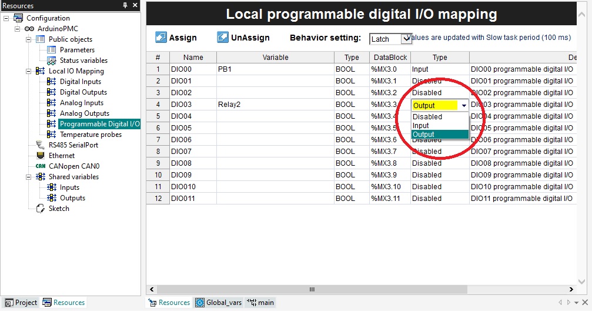The height and width of the screenshot is (312, 592).
Task: Collapse the Public objects node
Action: pyautogui.click(x=29, y=39)
